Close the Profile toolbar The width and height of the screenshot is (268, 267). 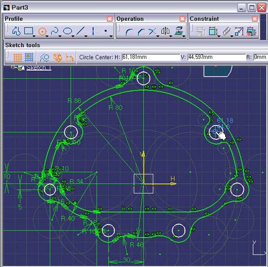[x=109, y=19]
